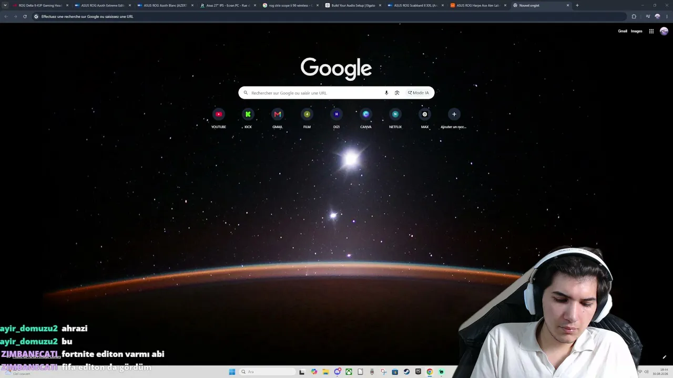Go forward to the next page
673x378 pixels.
pos(15,16)
